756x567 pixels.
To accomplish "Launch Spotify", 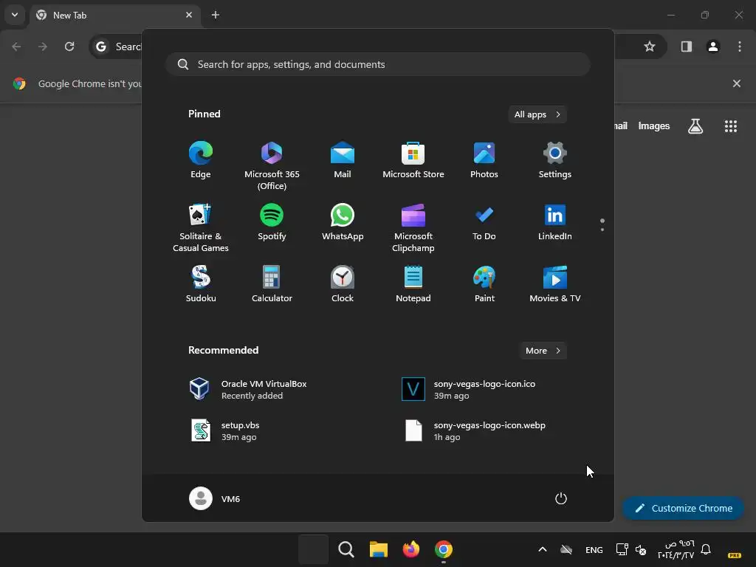I will pyautogui.click(x=272, y=221).
